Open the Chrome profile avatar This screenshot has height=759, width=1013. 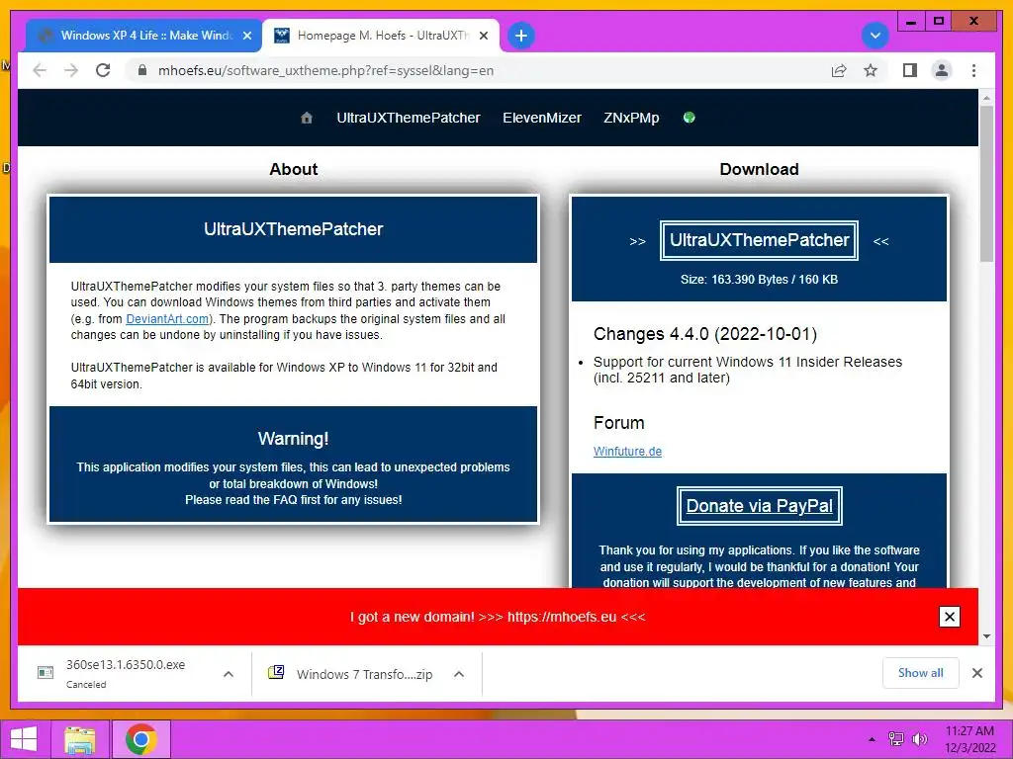[x=942, y=70]
